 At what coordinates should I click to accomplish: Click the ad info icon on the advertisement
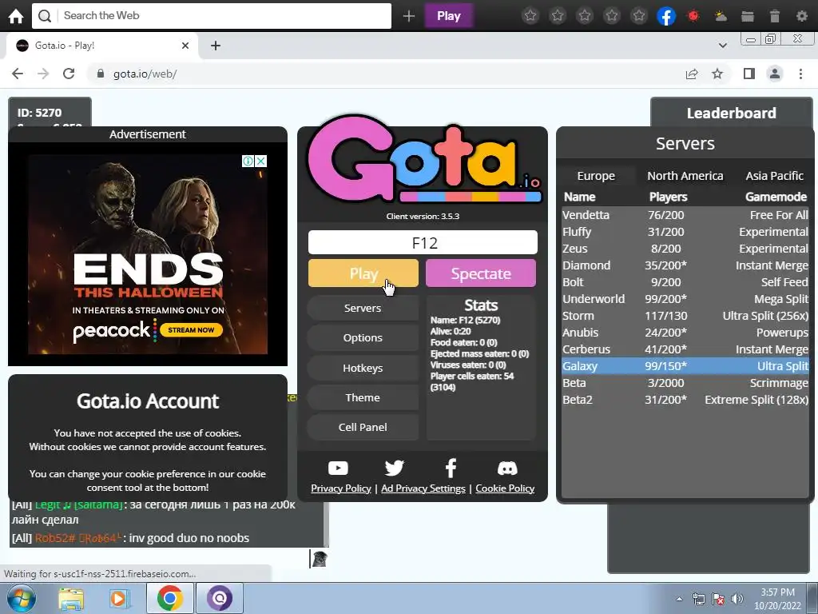coord(248,161)
